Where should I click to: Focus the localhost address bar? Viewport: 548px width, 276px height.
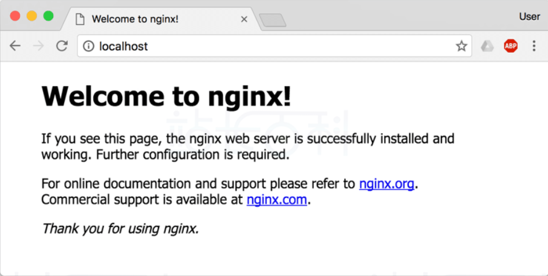pos(275,46)
